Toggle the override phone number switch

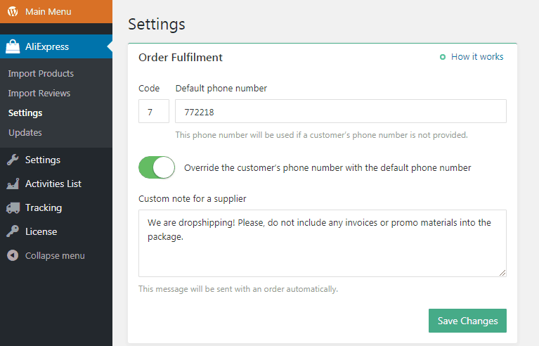click(x=157, y=167)
